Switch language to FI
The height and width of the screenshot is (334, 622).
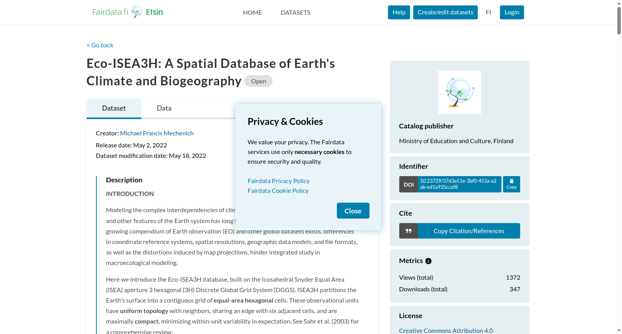(x=488, y=12)
